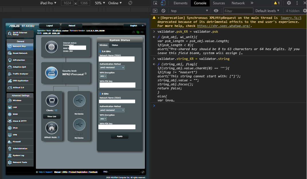307x179 pixels.
Task: Toggle DevTools device toolbar icon
Action: [x=163, y=3]
